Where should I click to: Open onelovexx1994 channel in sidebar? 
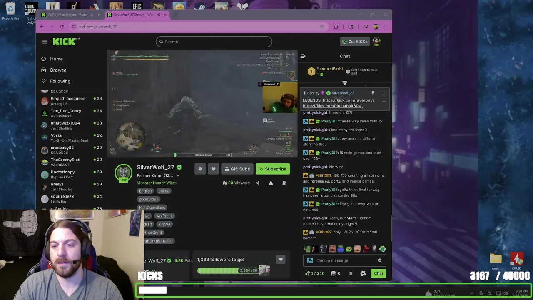tap(71, 125)
